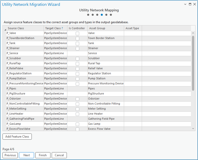Check Is Controller for P_MeterSetting

click(77, 109)
